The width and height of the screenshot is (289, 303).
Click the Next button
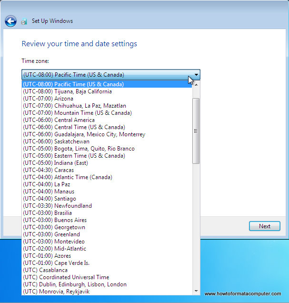(x=265, y=226)
